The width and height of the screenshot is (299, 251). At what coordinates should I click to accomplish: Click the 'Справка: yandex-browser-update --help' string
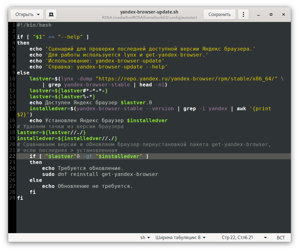click(106, 67)
